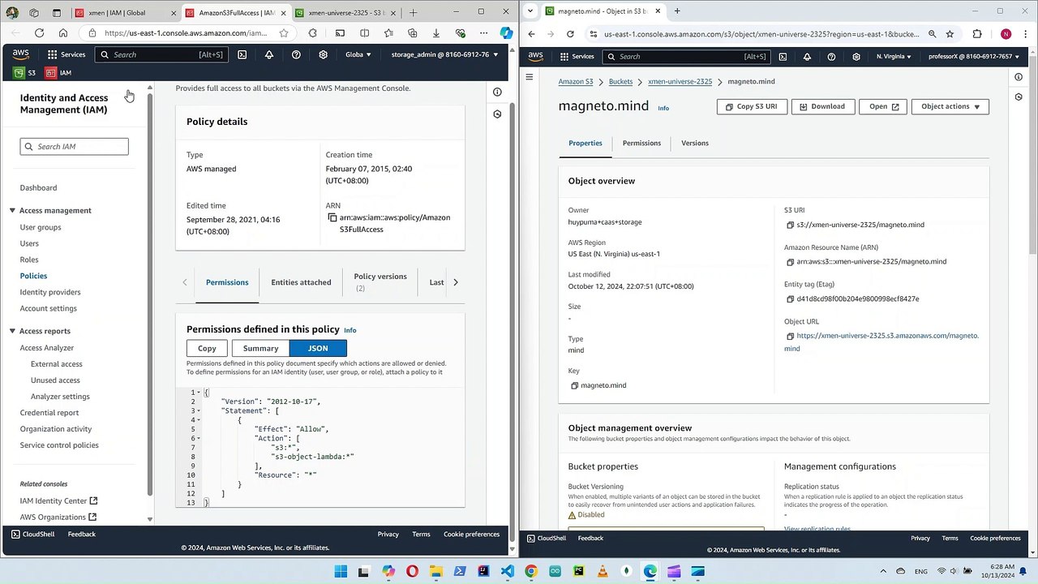The width and height of the screenshot is (1038, 584).
Task: Open settings gear in IAM console header
Action: [x=323, y=54]
